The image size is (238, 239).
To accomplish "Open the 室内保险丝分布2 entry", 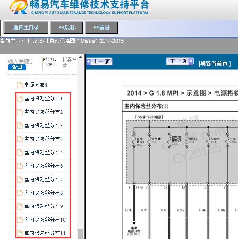I will [x=44, y=112].
